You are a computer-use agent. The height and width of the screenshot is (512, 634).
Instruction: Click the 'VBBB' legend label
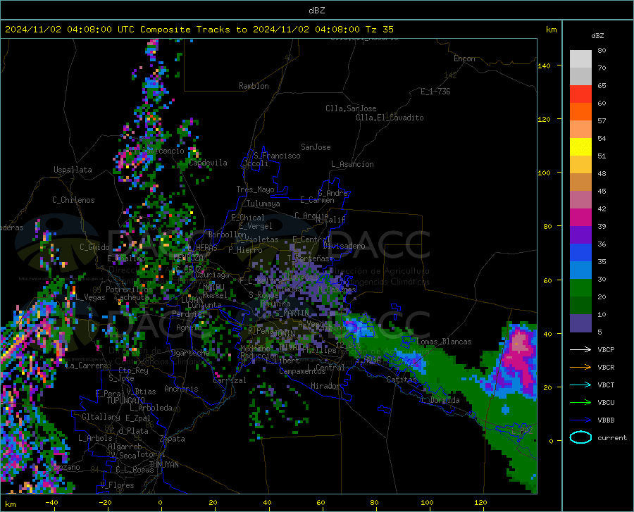point(606,420)
